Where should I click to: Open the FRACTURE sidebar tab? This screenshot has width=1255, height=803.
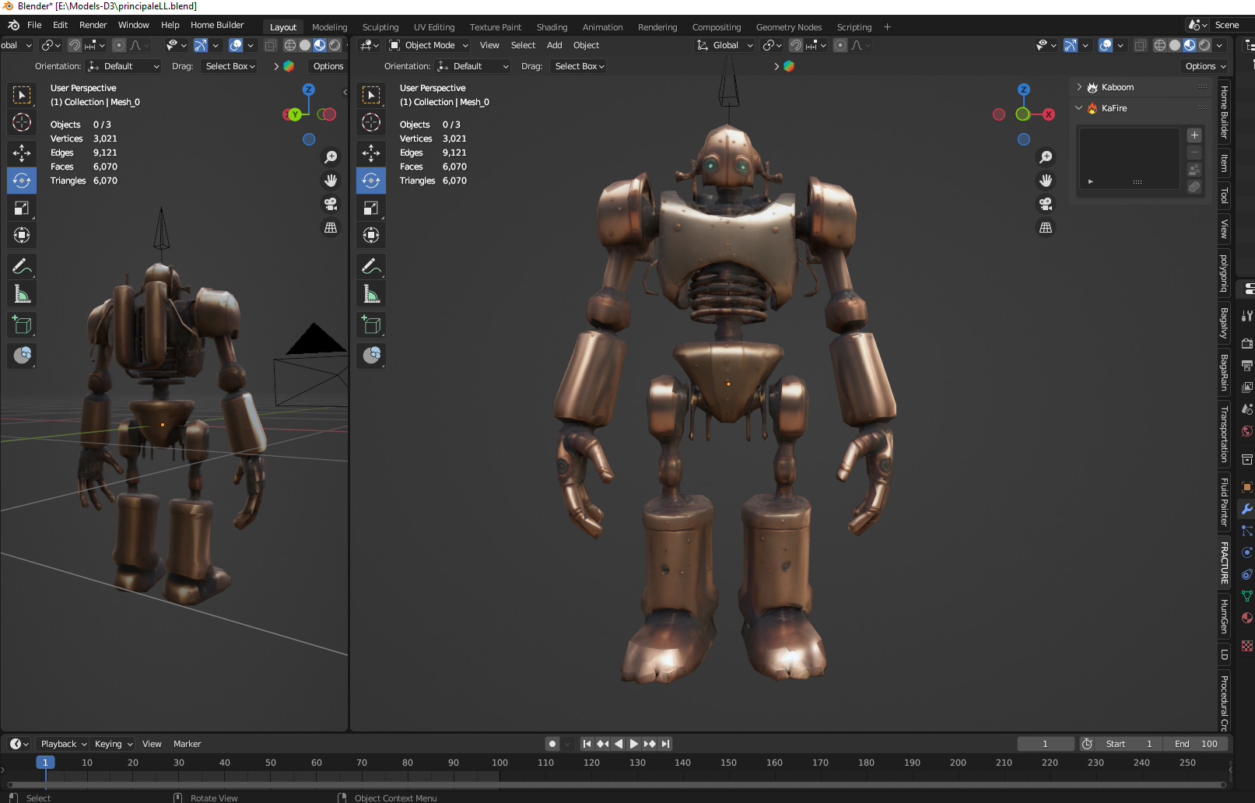pyautogui.click(x=1224, y=563)
